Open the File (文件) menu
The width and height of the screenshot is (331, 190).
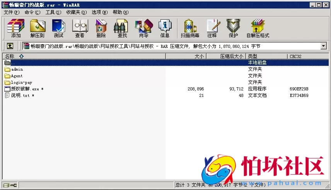(x=11, y=12)
